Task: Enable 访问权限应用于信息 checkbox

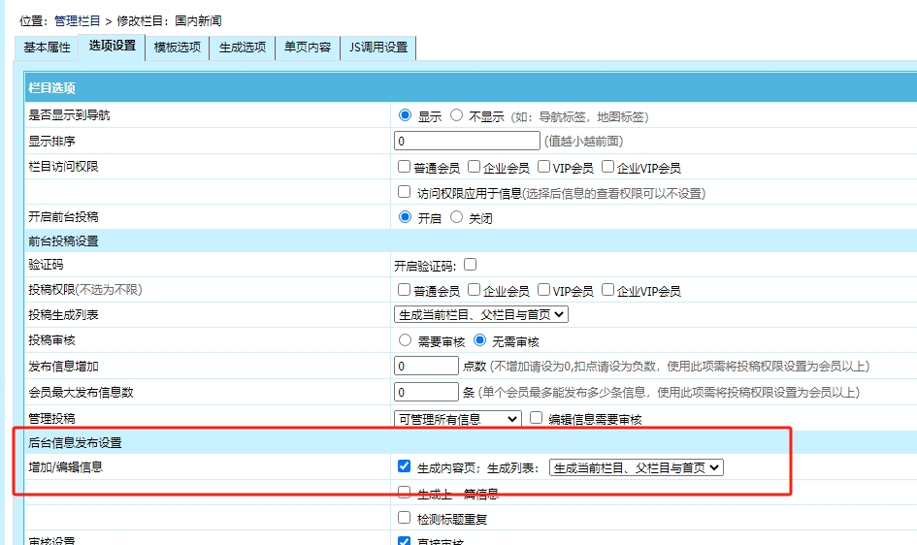Action: (405, 192)
